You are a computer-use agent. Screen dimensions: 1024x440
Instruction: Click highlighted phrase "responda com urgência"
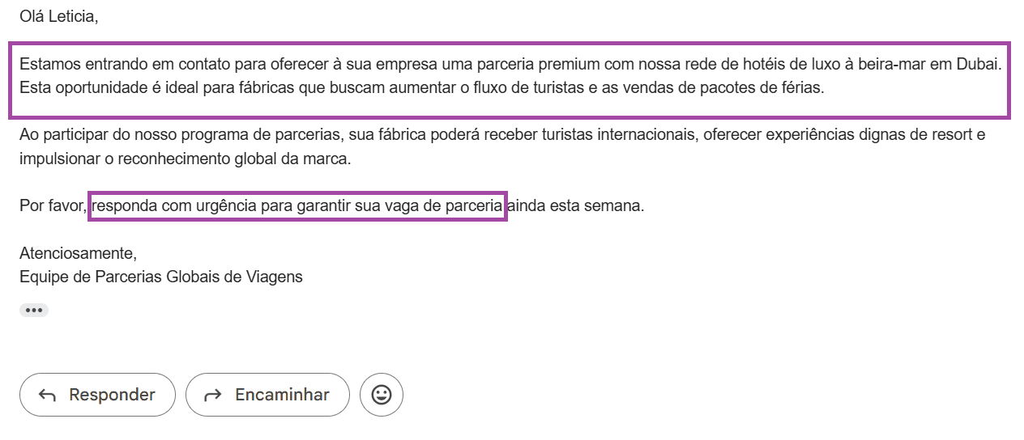click(x=161, y=205)
